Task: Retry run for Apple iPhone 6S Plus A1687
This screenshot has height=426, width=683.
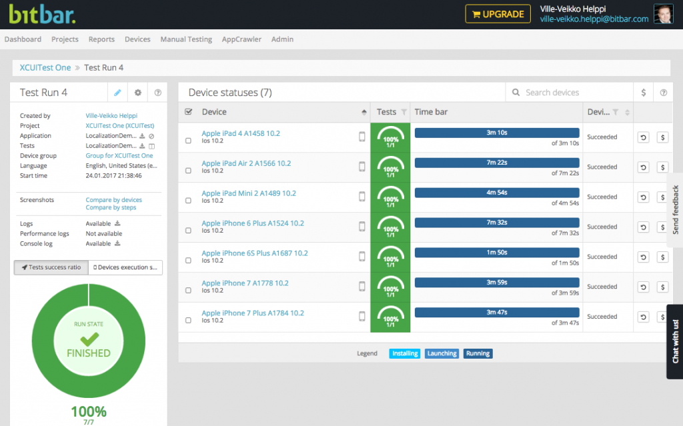Action: [644, 257]
